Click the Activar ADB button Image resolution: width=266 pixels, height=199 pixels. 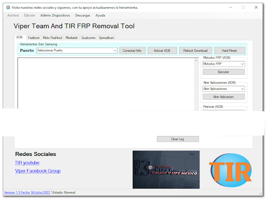(162, 51)
